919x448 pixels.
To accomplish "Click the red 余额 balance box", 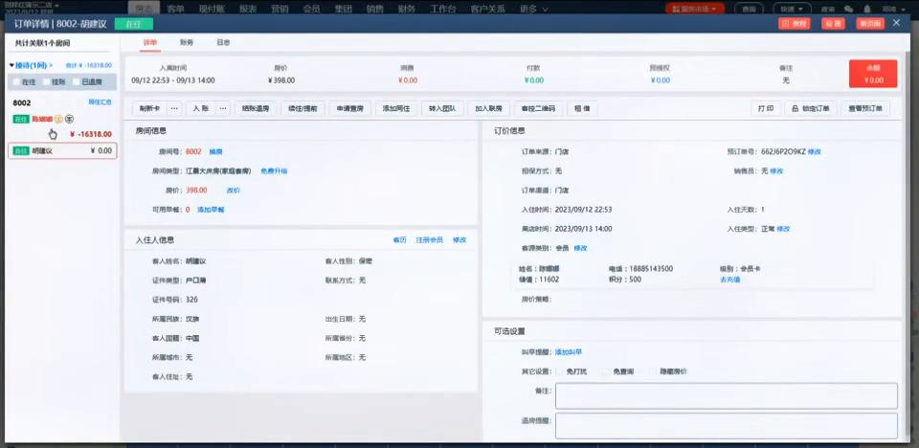I will (873, 74).
